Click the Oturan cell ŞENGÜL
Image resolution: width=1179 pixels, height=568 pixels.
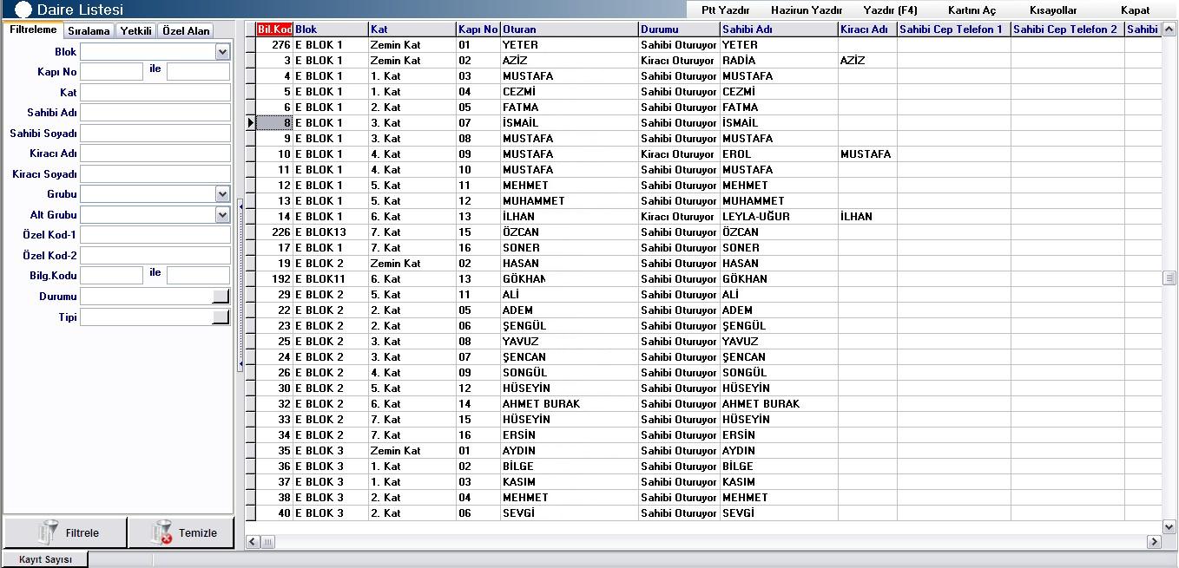[x=570, y=326]
